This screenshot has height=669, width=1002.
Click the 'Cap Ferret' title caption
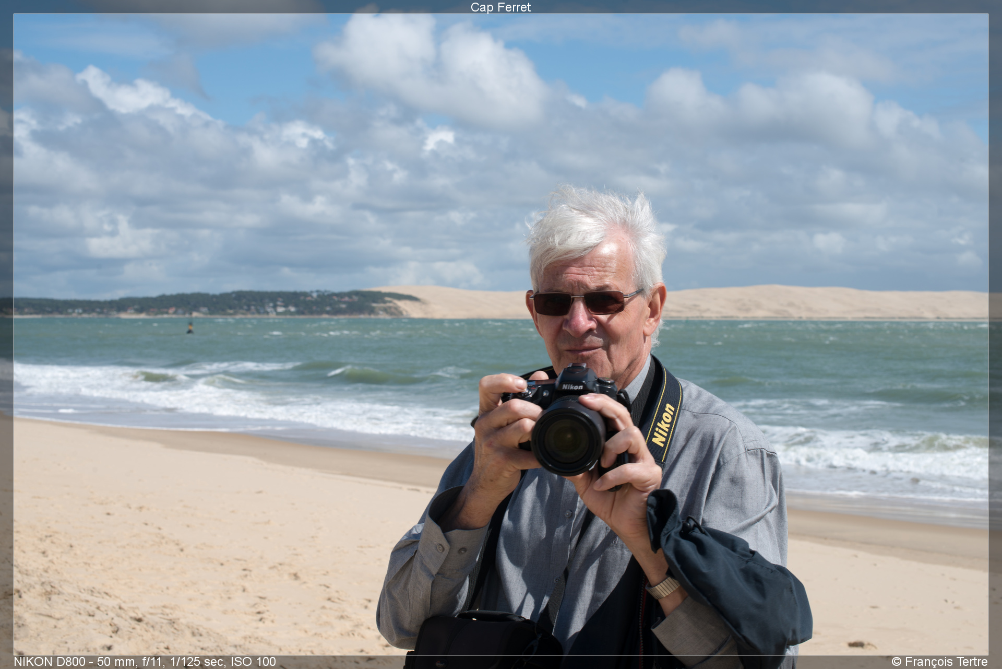pos(500,7)
